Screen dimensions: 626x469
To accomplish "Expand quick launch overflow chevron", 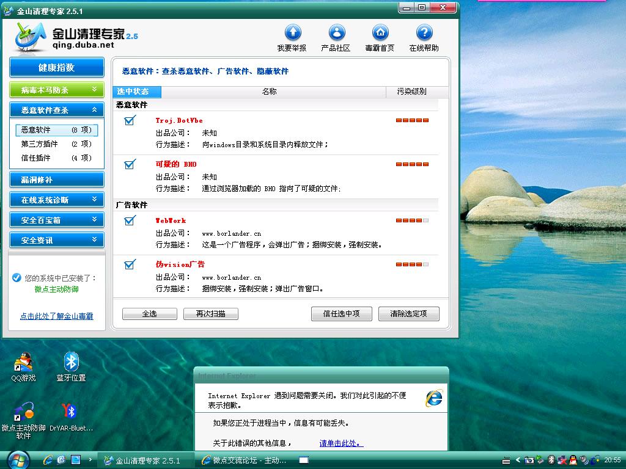I will pos(90,460).
